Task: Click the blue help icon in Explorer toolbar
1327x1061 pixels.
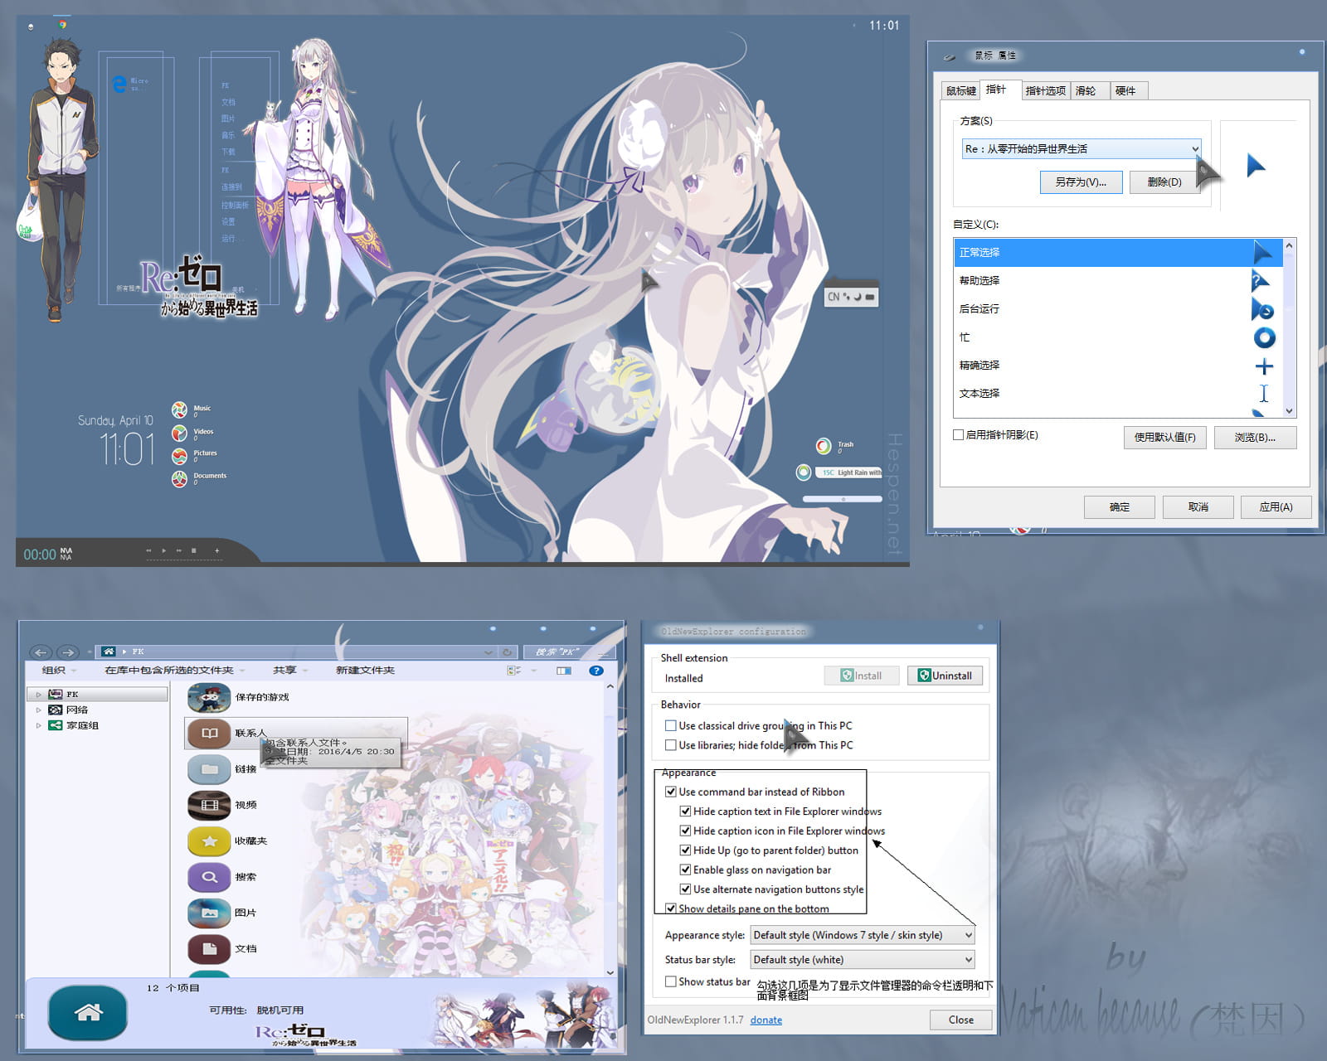Action: tap(595, 671)
